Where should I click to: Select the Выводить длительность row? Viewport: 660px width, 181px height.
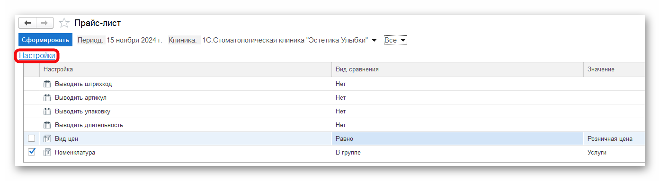click(x=334, y=125)
